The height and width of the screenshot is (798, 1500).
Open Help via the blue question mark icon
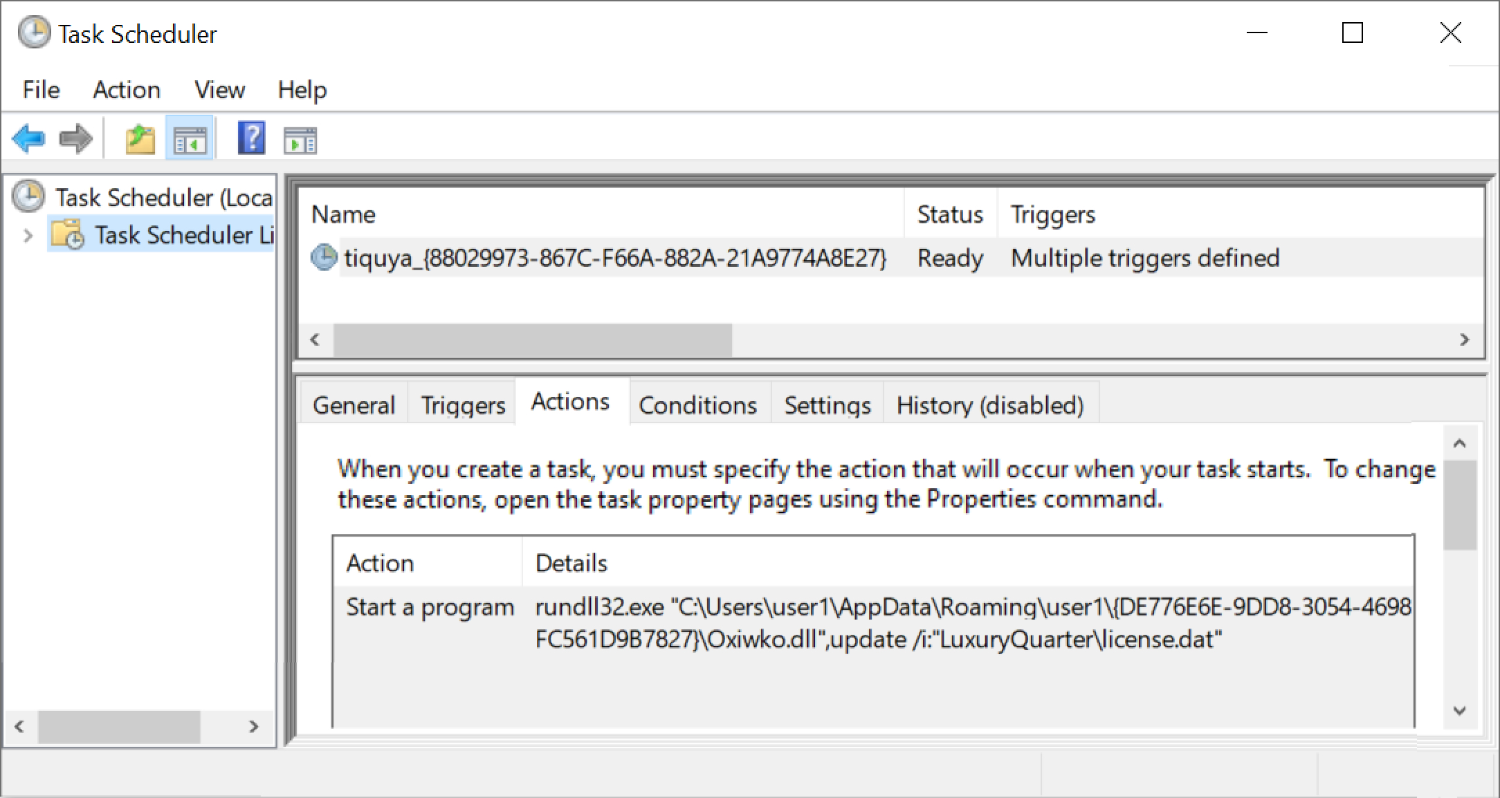(251, 138)
